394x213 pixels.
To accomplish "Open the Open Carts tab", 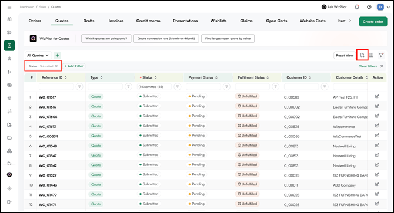I will tap(276, 21).
